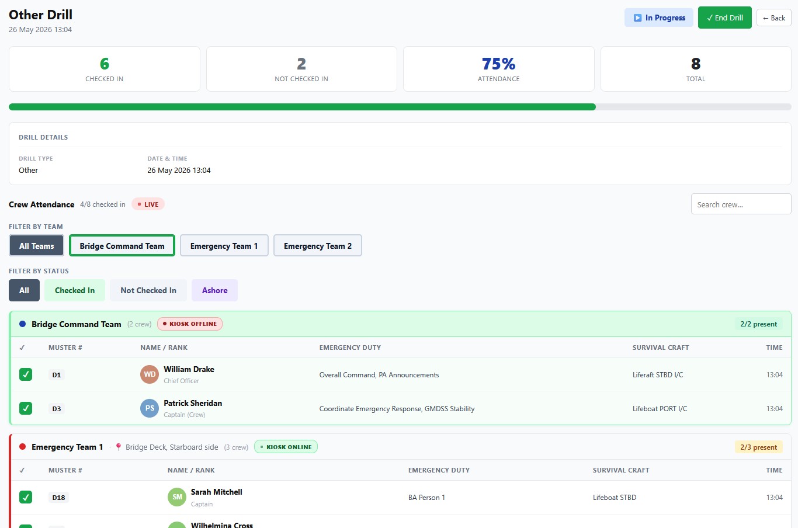Filter crew by Ashore status
The width and height of the screenshot is (798, 528).
click(x=214, y=290)
